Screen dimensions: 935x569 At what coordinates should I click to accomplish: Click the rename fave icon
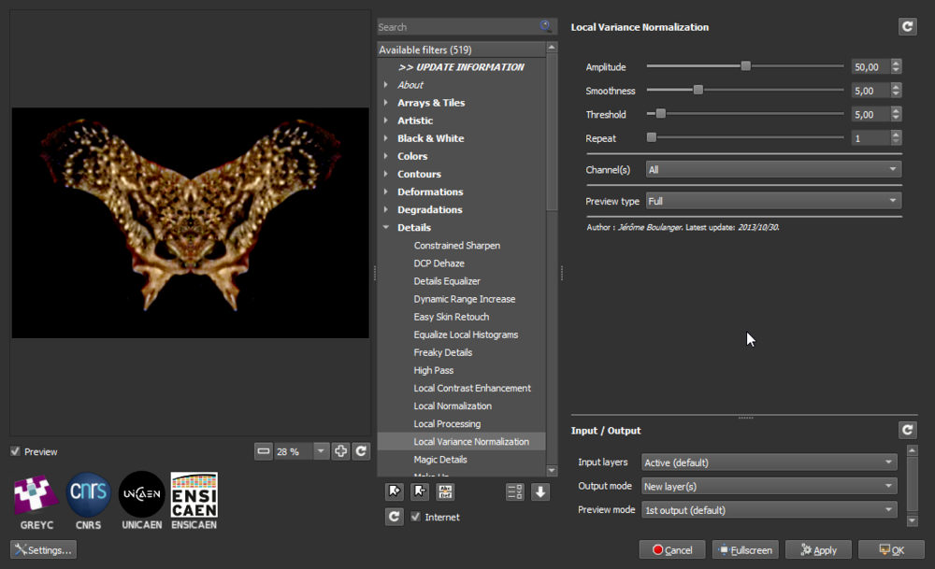[445, 491]
